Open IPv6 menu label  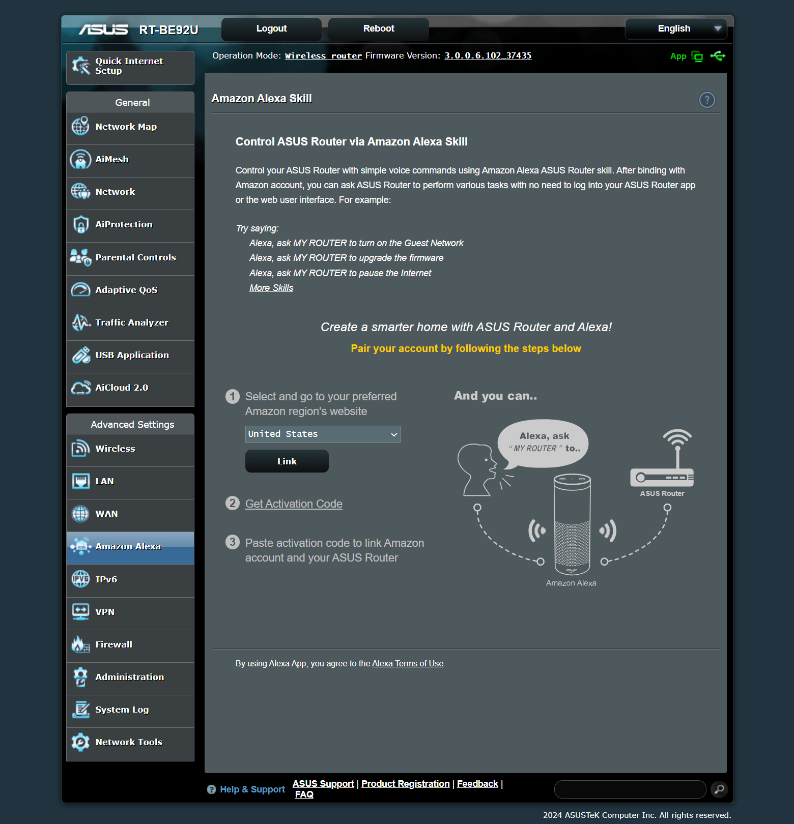[x=106, y=579]
